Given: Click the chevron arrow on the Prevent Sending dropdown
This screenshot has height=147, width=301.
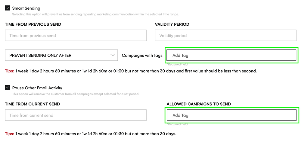Looking at the screenshot, I should pyautogui.click(x=113, y=55).
